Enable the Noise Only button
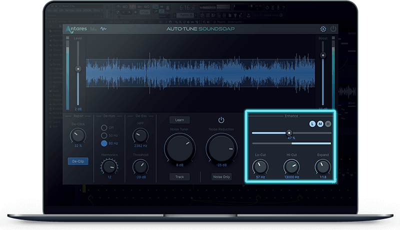The height and width of the screenshot is (230, 400). [x=221, y=177]
